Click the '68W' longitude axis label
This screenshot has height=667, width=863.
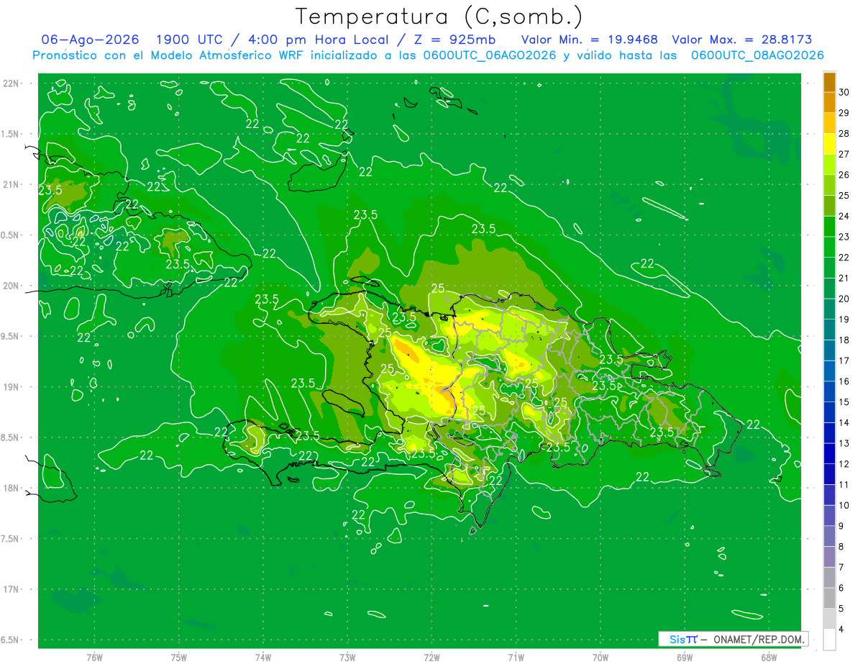click(769, 657)
